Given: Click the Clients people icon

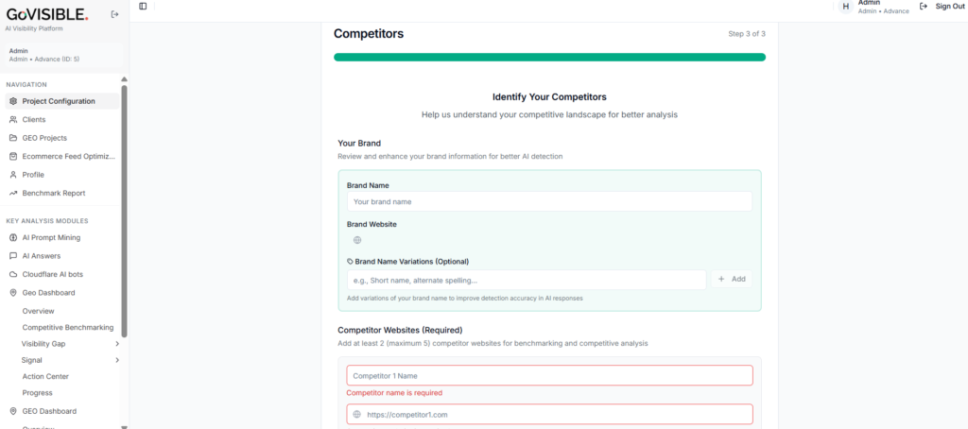Looking at the screenshot, I should pos(13,120).
